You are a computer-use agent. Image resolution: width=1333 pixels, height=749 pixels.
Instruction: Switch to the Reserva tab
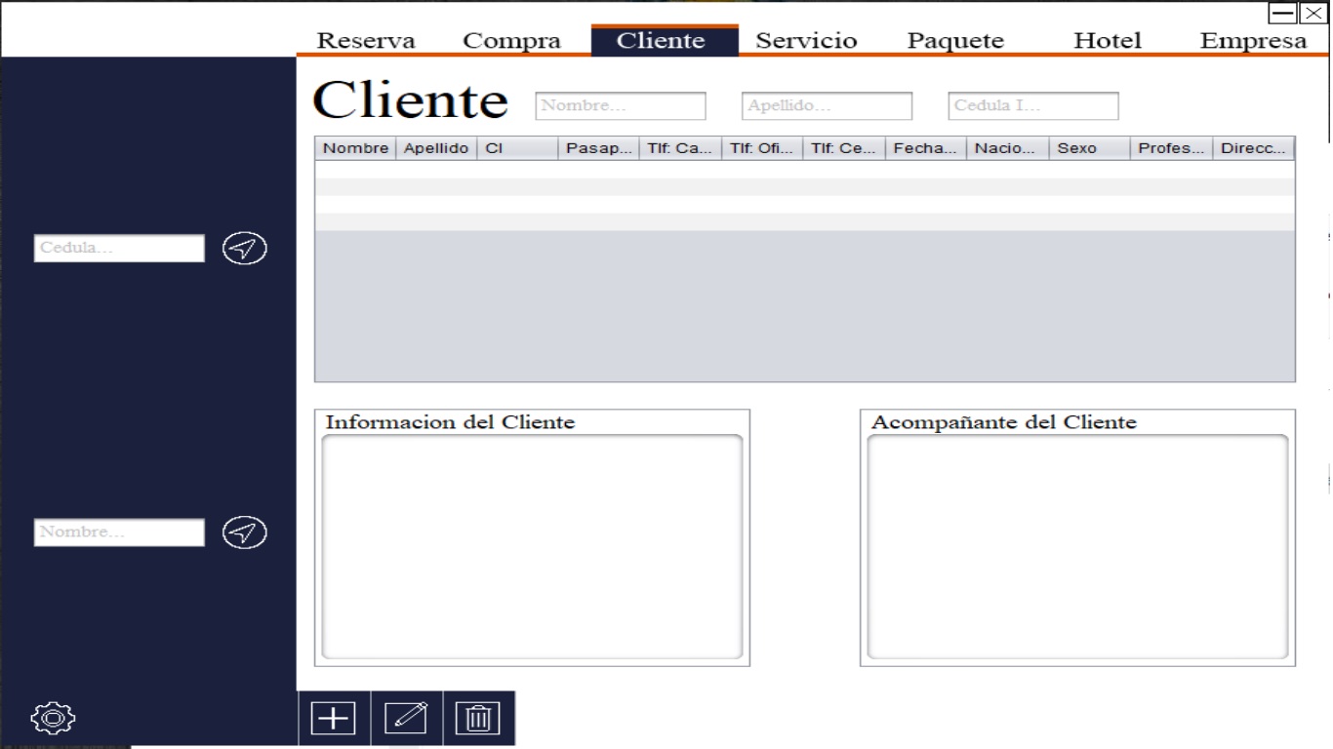[366, 41]
